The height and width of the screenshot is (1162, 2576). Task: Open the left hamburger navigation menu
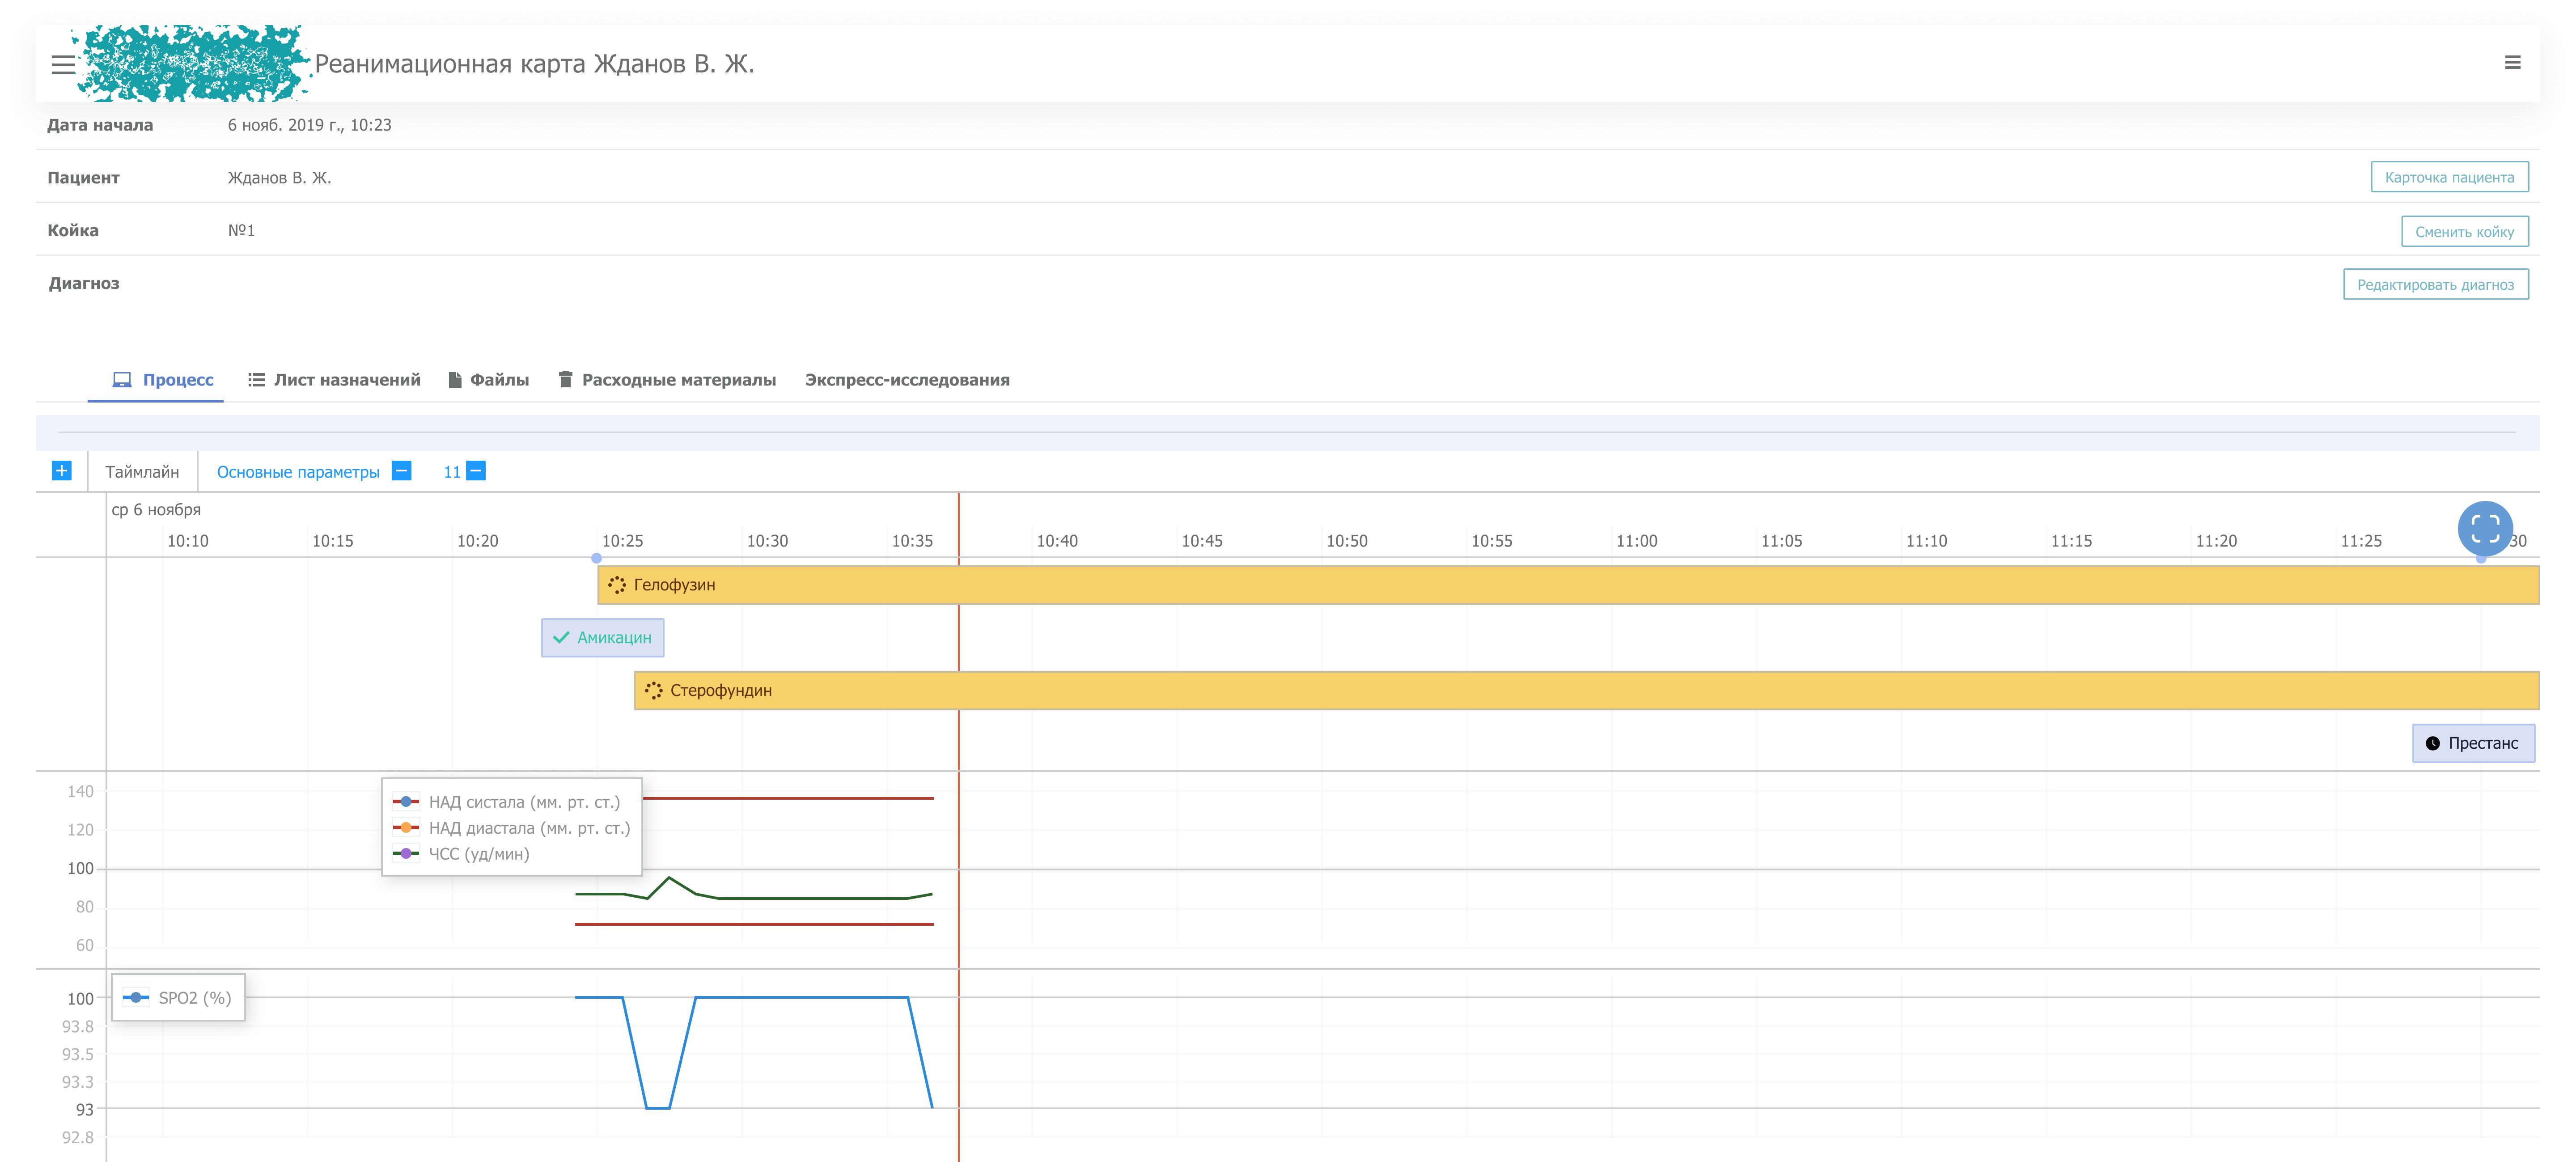(x=63, y=65)
